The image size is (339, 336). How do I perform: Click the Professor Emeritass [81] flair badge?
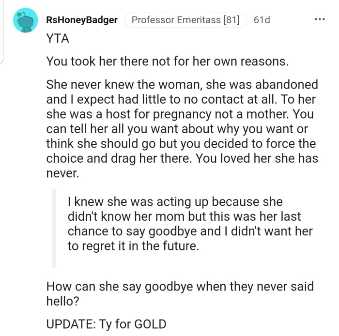pyautogui.click(x=186, y=20)
